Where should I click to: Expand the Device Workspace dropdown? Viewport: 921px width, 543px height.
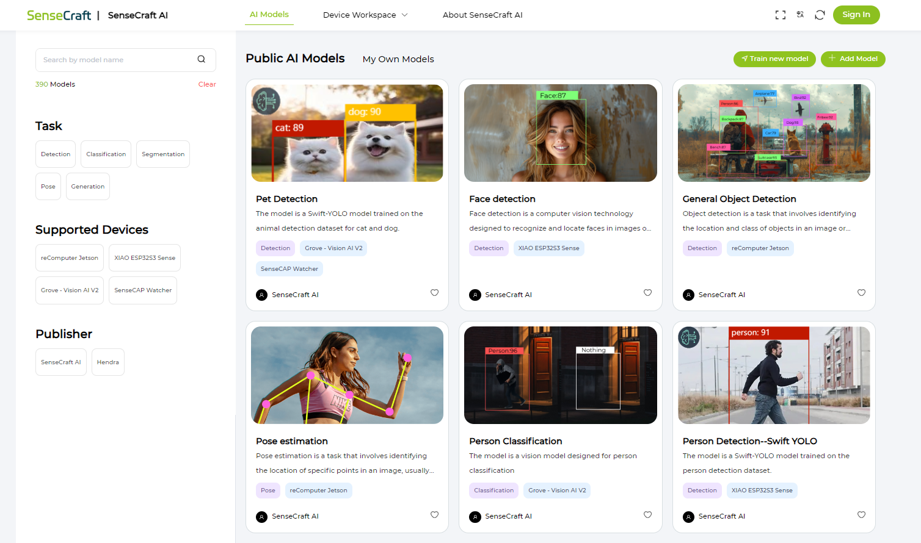click(365, 15)
